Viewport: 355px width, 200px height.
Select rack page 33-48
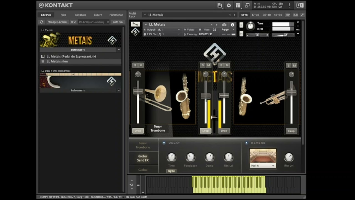point(267,15)
